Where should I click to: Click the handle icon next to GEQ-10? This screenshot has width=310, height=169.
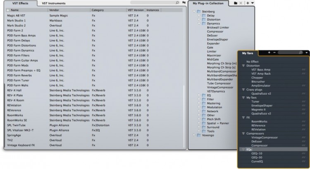click(x=303, y=153)
